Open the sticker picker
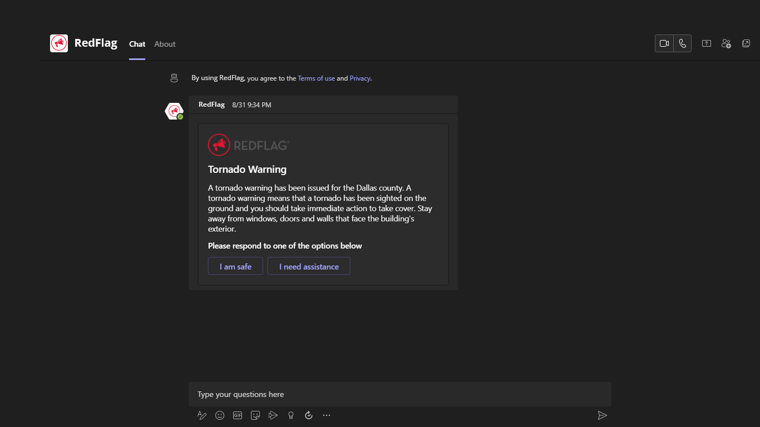The image size is (760, 427). point(255,415)
